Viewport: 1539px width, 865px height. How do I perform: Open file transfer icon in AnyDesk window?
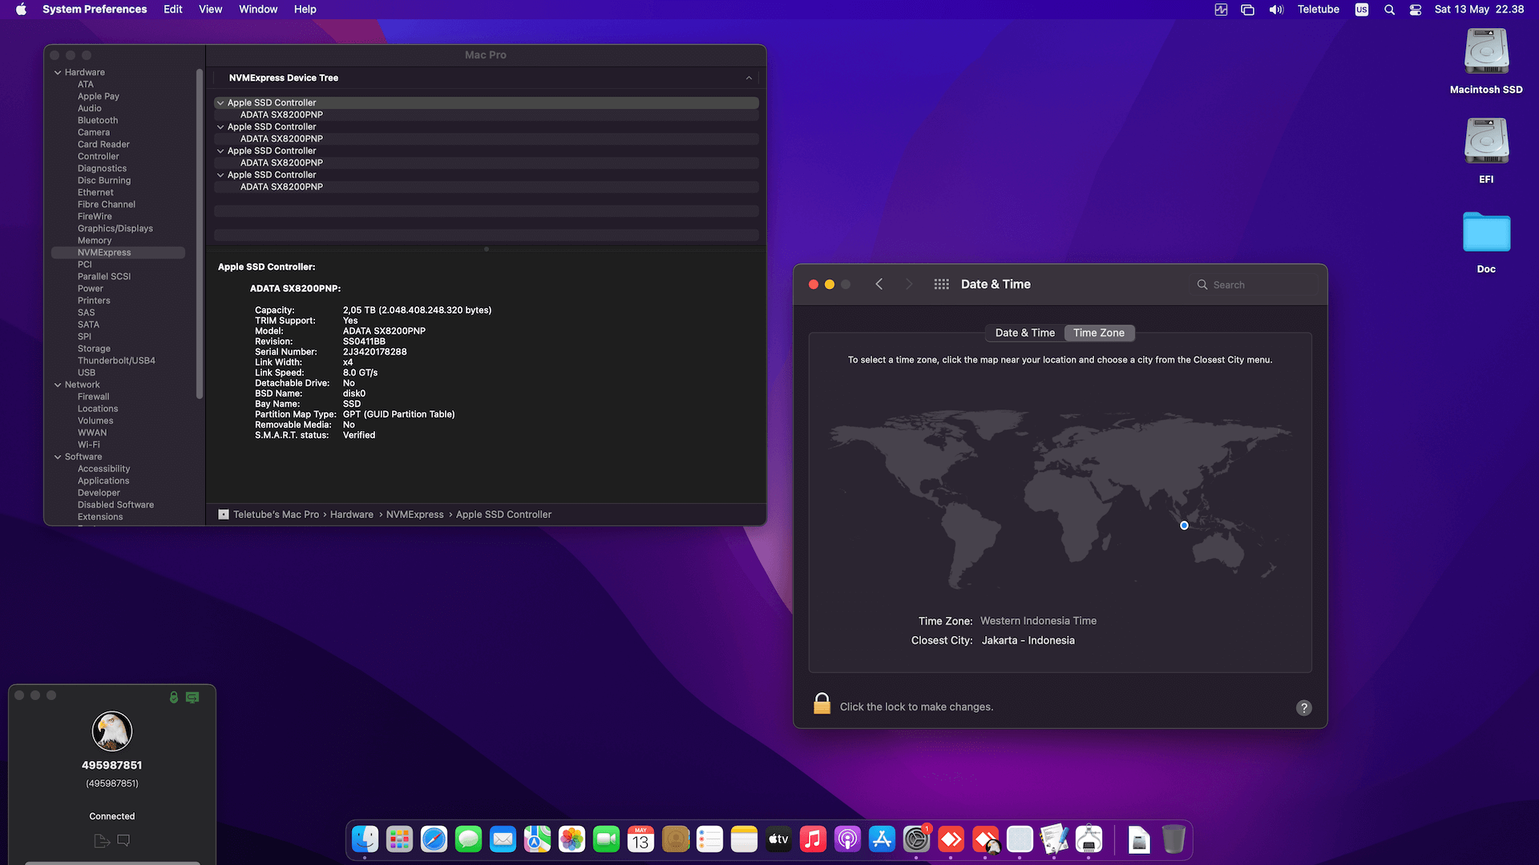pos(102,840)
